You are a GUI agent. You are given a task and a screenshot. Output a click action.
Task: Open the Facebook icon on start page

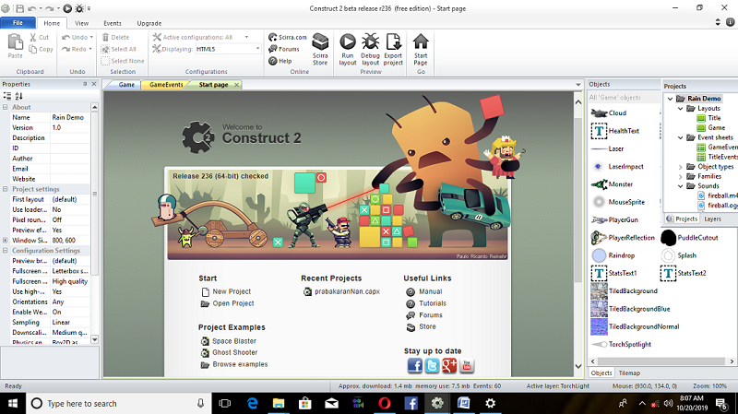click(414, 365)
